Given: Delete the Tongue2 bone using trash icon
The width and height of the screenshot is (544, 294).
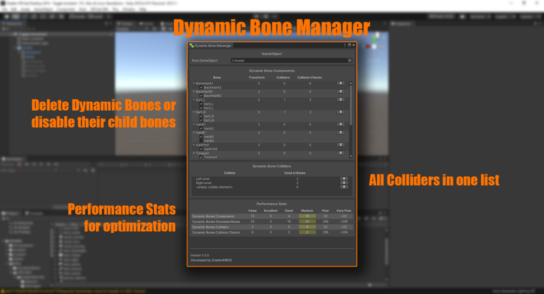Looking at the screenshot, I should click(x=340, y=153).
